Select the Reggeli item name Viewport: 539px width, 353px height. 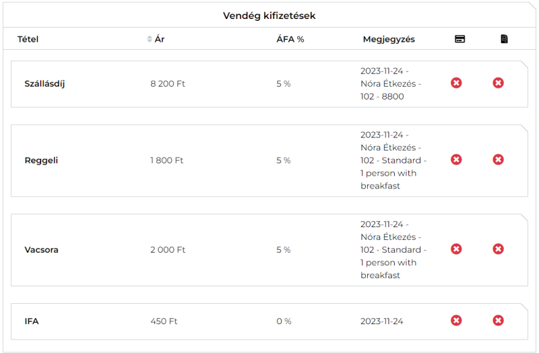[41, 160]
